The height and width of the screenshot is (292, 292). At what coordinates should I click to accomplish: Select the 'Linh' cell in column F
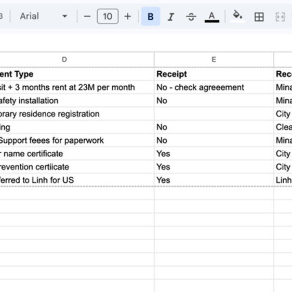tap(283, 180)
